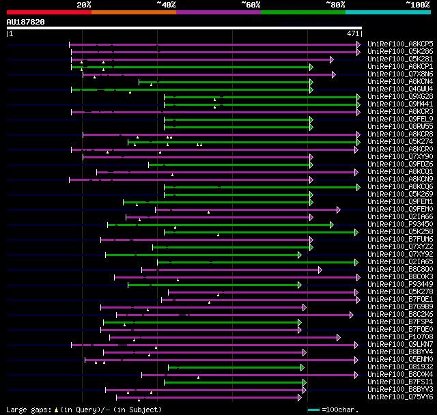The image size is (437, 415).
Task: Click the UniRef100_B8C8Q0 entry
Action: [400, 270]
